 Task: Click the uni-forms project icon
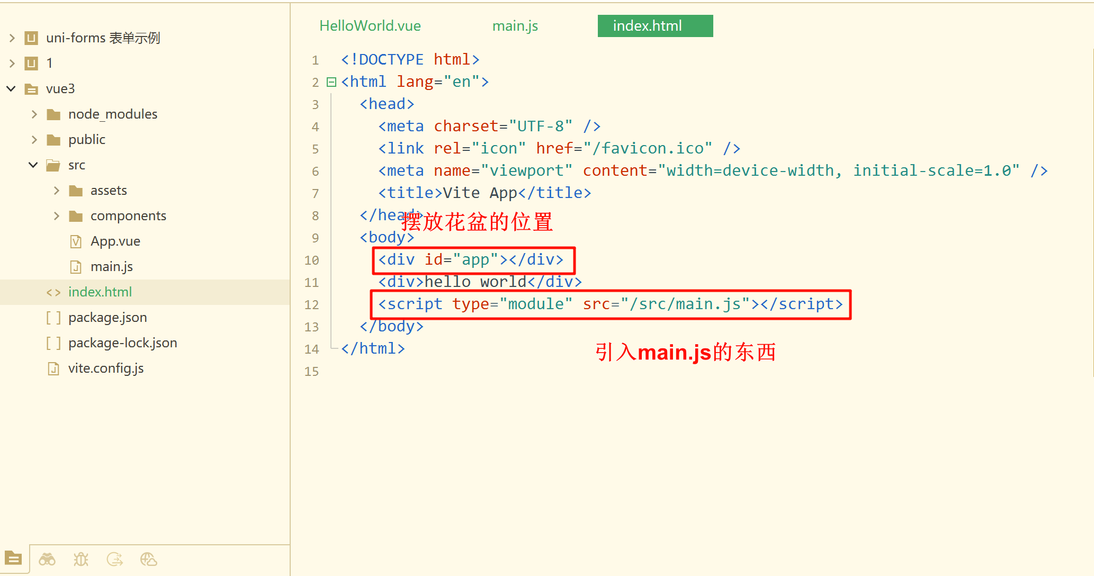pos(32,38)
